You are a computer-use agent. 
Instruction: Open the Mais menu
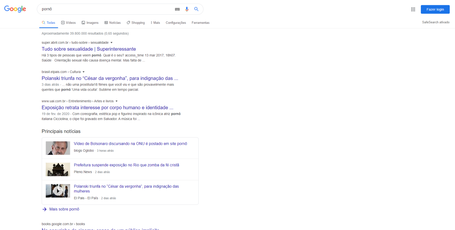(155, 23)
